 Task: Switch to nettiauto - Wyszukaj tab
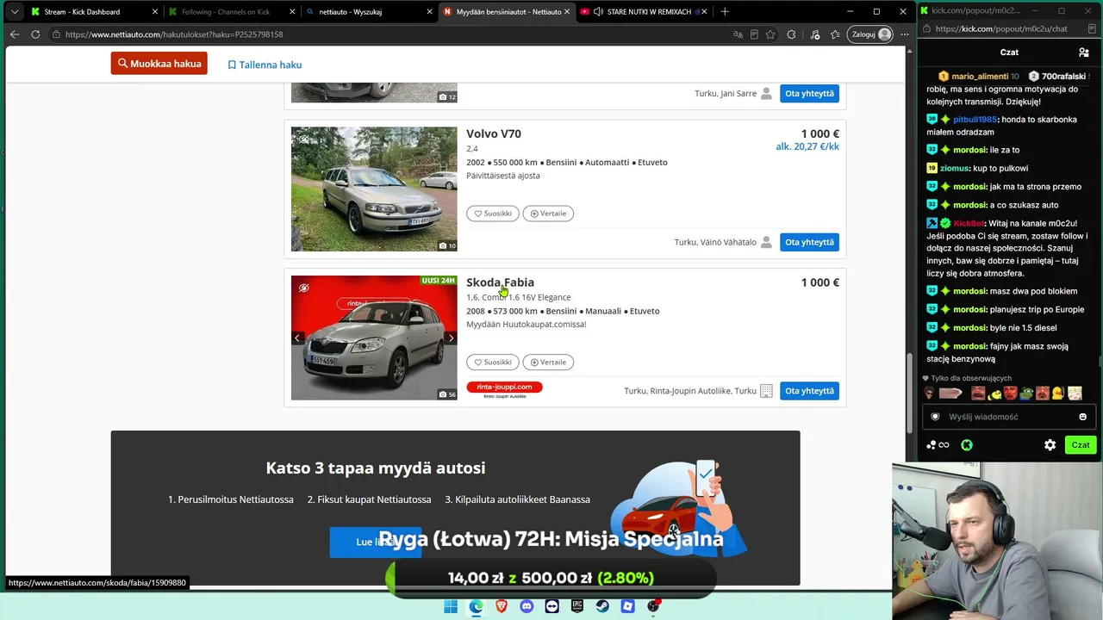368,12
